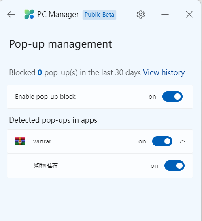Screen dimensions: 202x221
Task: Open settings via the gear icon
Action: pyautogui.click(x=140, y=14)
